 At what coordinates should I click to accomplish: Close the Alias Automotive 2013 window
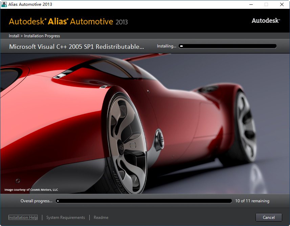pyautogui.click(x=282, y=4)
